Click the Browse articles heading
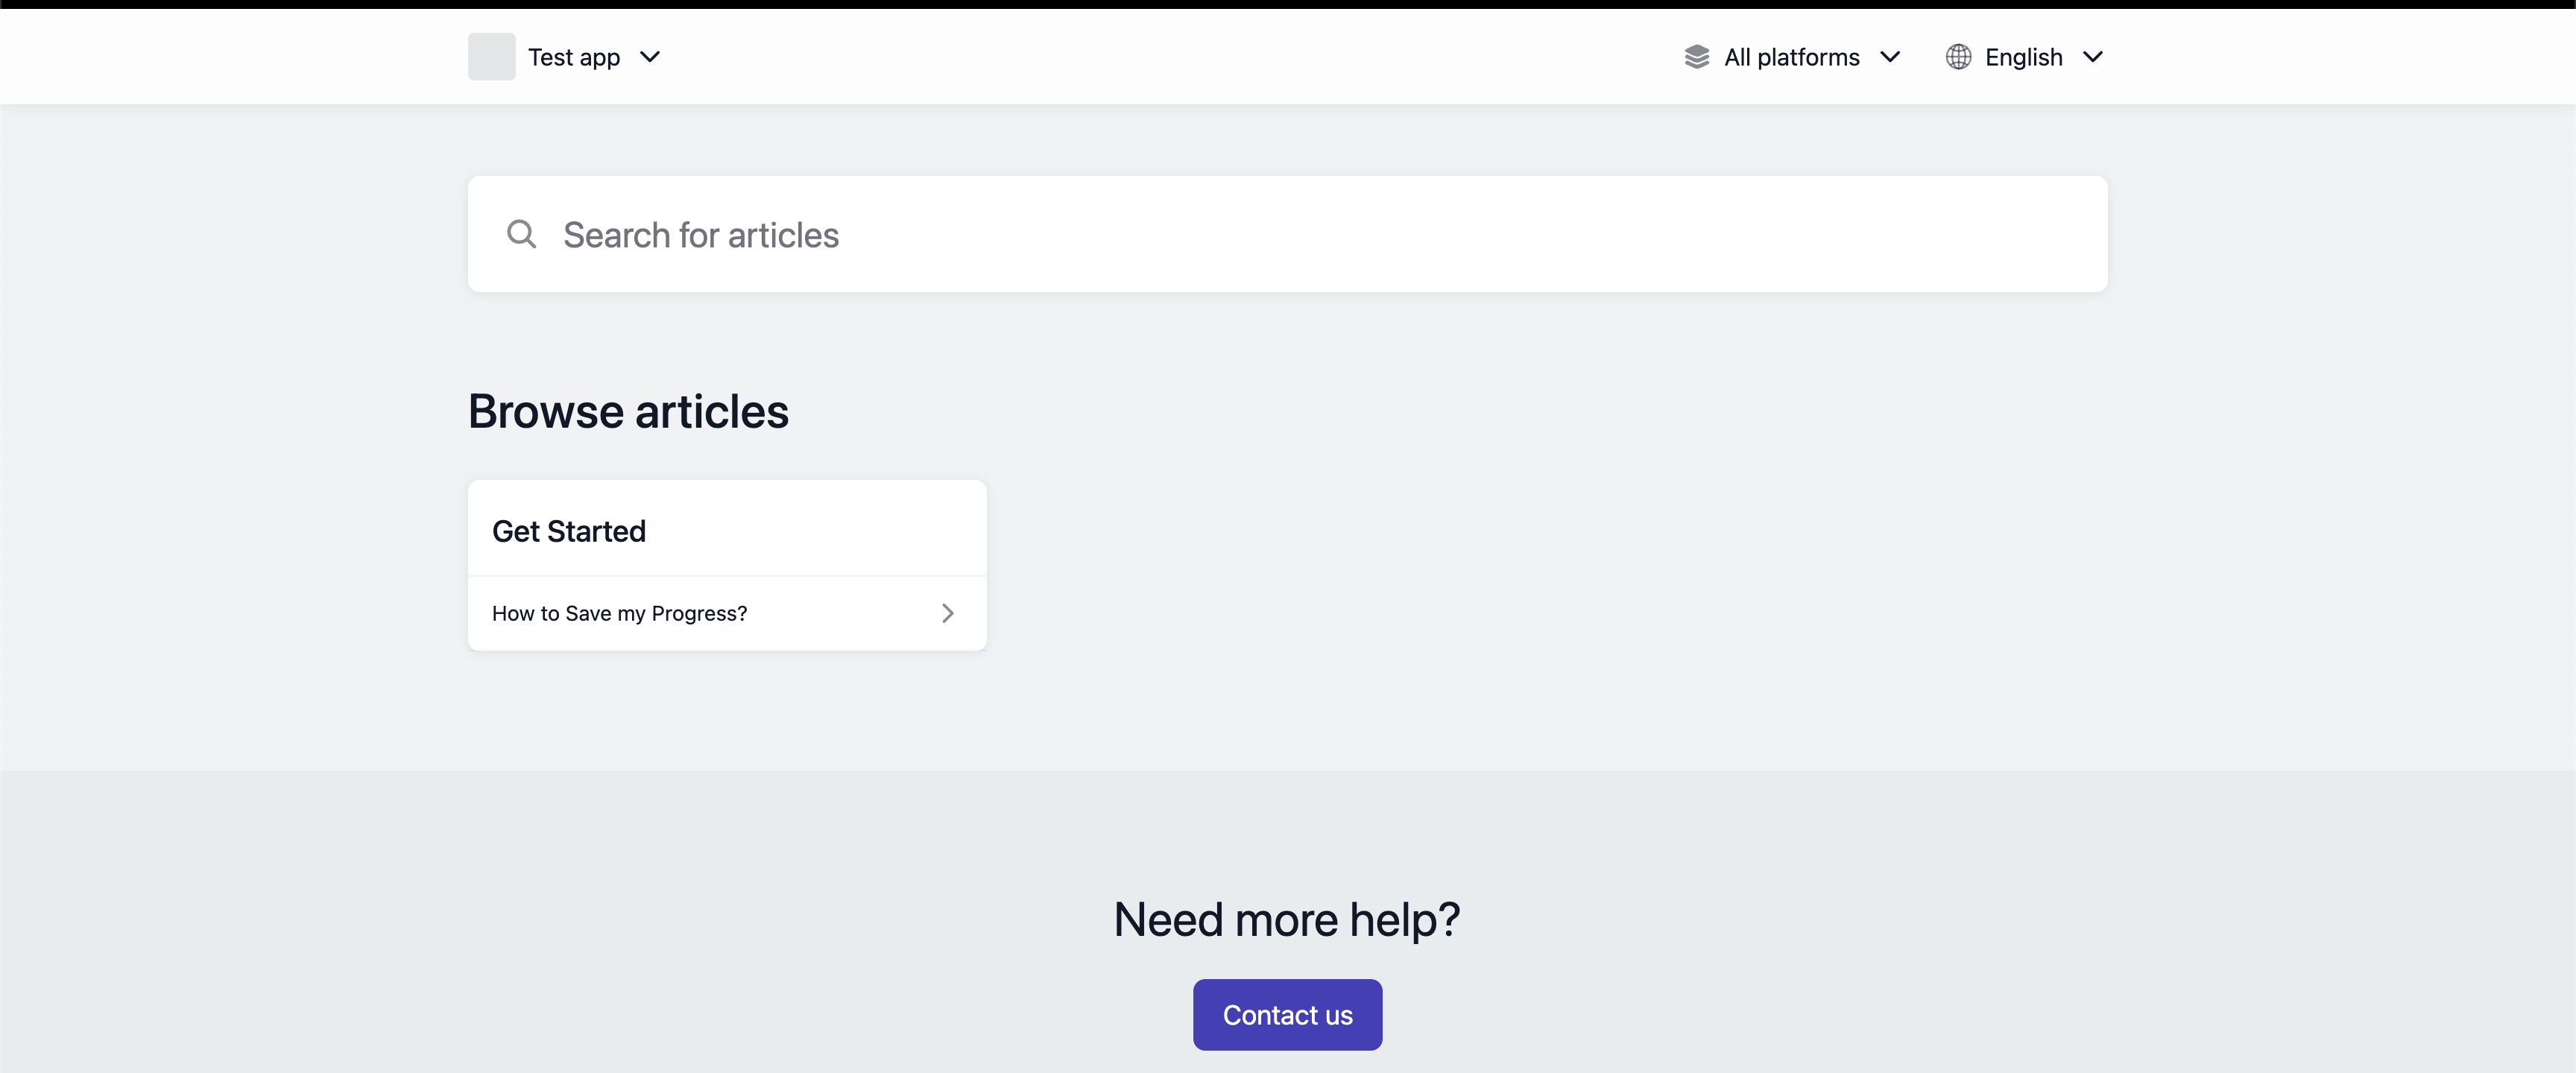Image resolution: width=2576 pixels, height=1073 pixels. click(628, 411)
